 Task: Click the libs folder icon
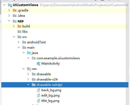(19, 32)
